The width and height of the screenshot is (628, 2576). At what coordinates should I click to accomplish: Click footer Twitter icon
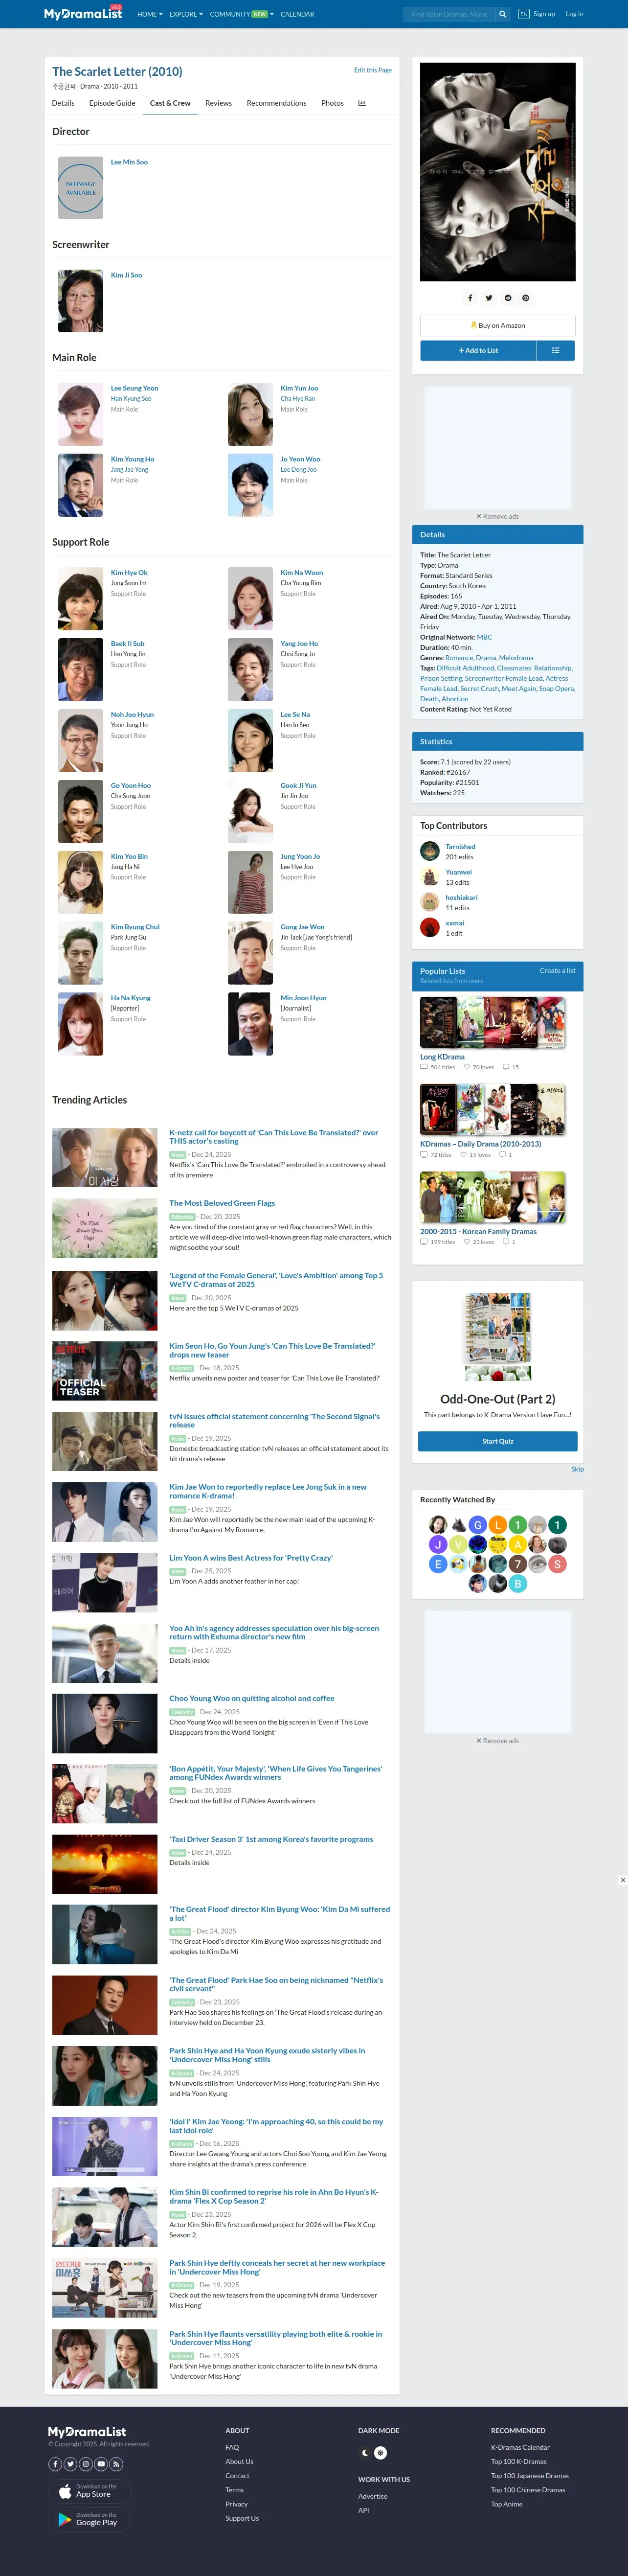pos(71,2464)
